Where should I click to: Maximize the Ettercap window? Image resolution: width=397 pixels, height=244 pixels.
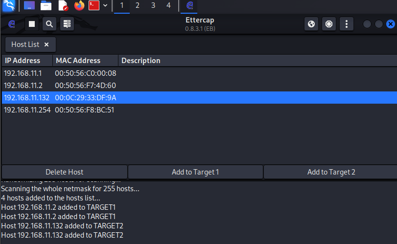[x=379, y=24]
